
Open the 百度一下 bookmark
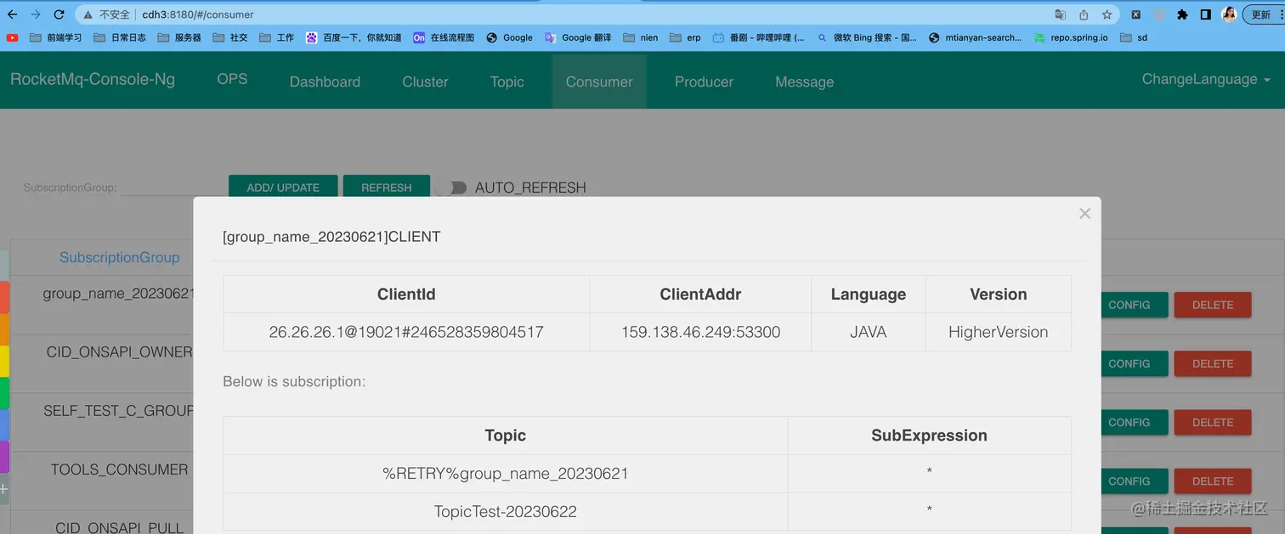click(354, 37)
